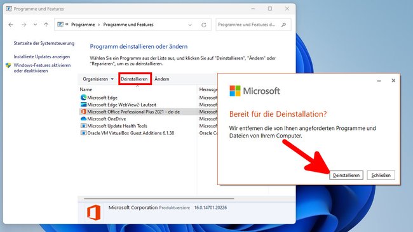Click the product version 16.0.14701.20226

pyautogui.click(x=210, y=208)
